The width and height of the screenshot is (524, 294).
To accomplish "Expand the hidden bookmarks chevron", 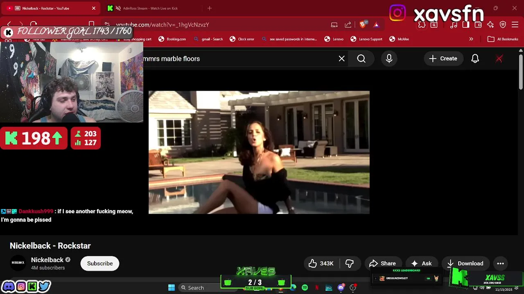I will point(471,39).
